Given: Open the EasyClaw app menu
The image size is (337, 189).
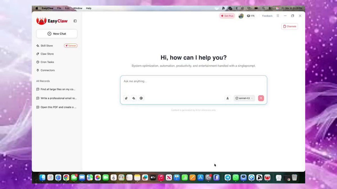Looking at the screenshot, I should click(x=47, y=8).
